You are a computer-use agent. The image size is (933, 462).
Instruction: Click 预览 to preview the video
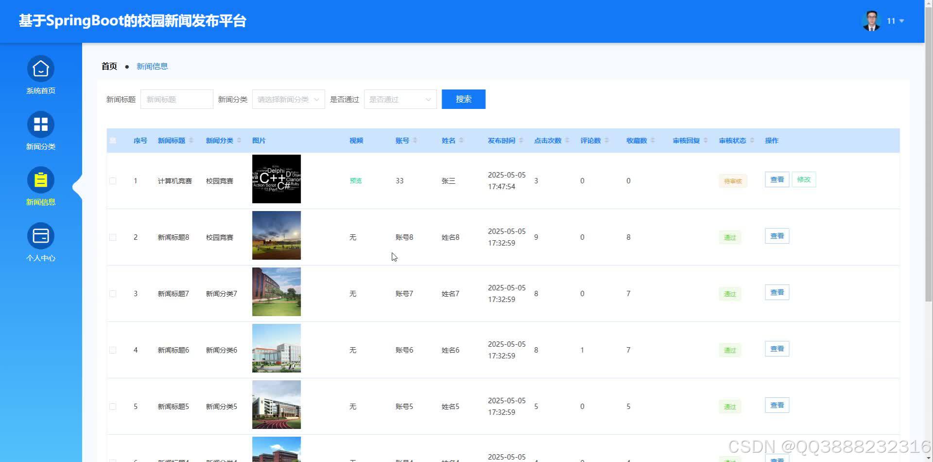tap(355, 180)
